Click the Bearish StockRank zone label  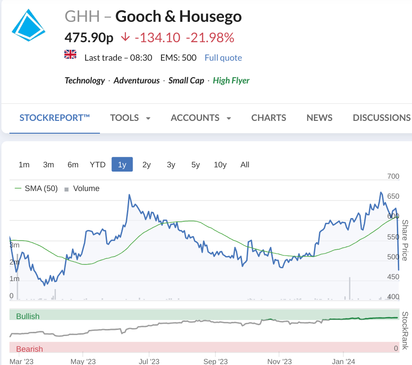click(29, 349)
